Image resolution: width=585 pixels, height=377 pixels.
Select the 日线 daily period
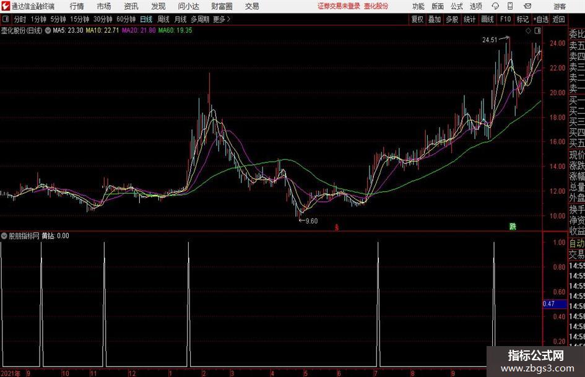click(x=146, y=19)
